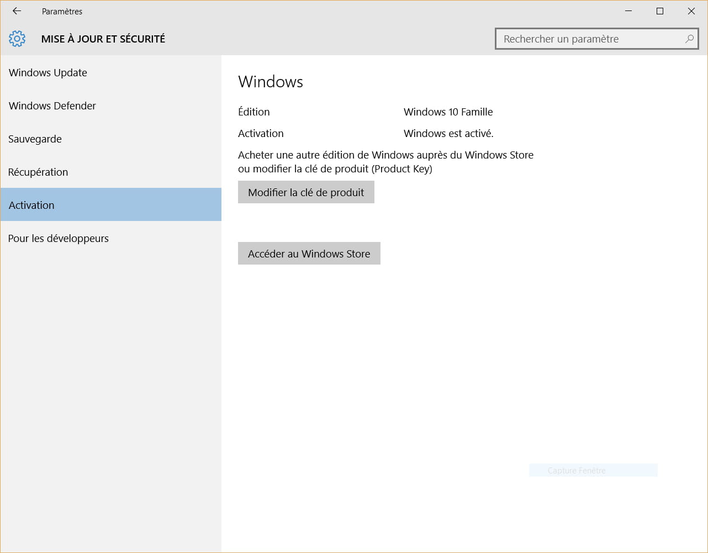The width and height of the screenshot is (708, 553).
Task: Open Windows Update section
Action: 110,72
